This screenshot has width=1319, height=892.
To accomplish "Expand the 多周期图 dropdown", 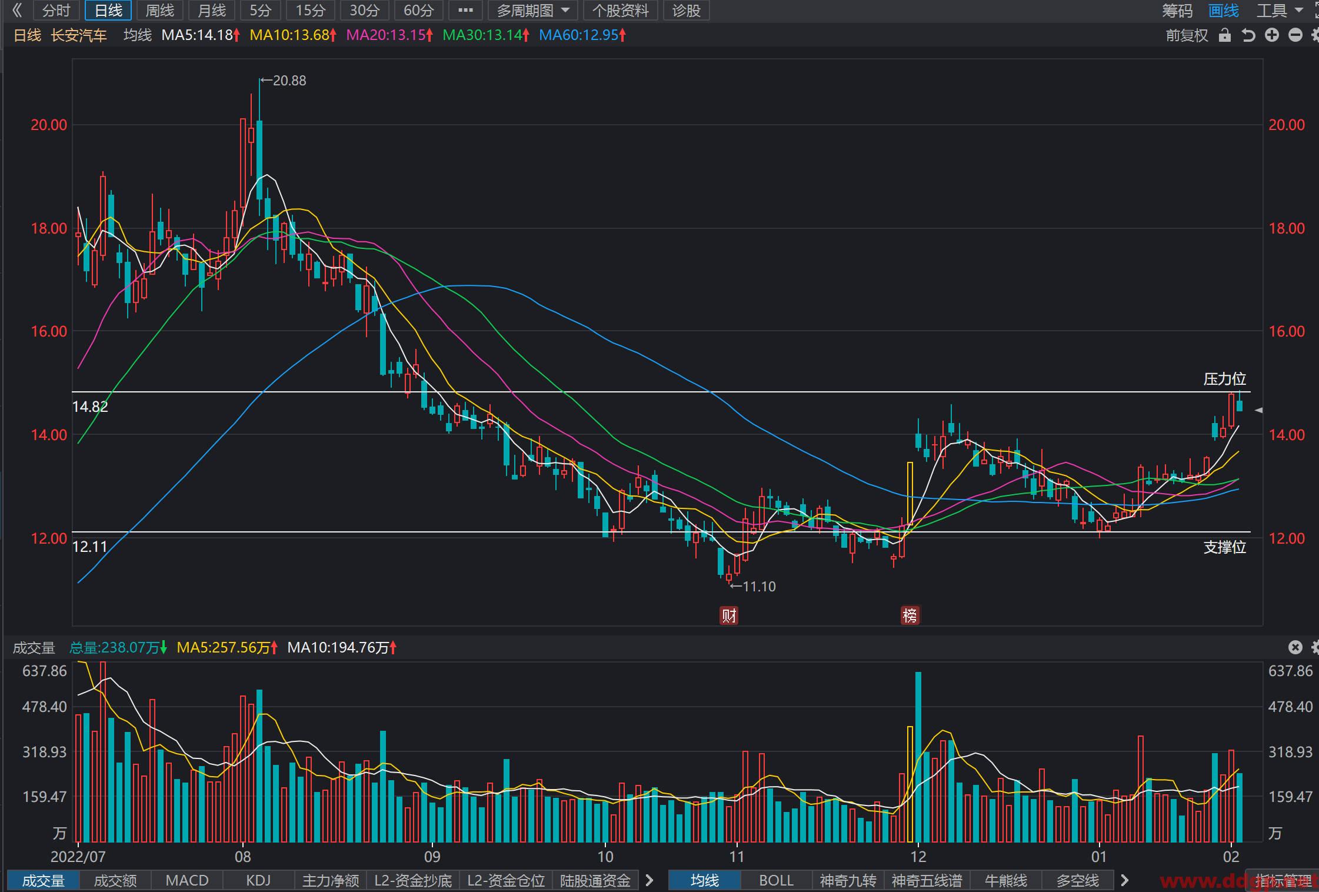I will 533,11.
